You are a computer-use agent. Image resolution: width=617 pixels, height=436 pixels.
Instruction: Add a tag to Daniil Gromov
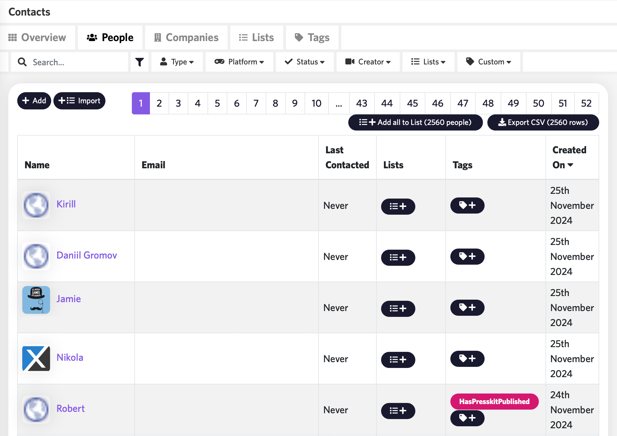[x=467, y=256]
